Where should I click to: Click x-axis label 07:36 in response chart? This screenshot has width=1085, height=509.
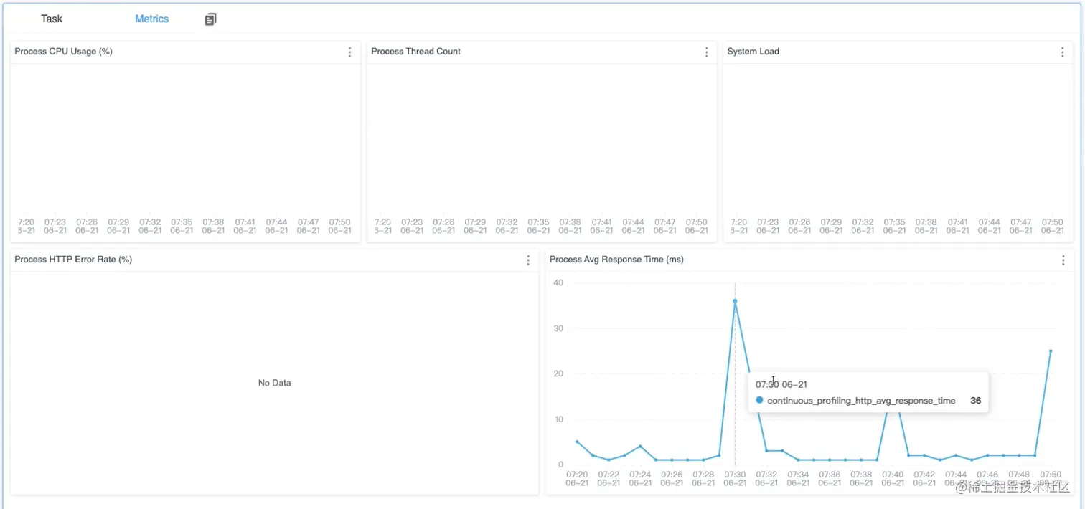point(830,479)
